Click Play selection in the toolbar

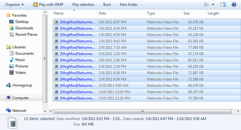coord(83,5)
